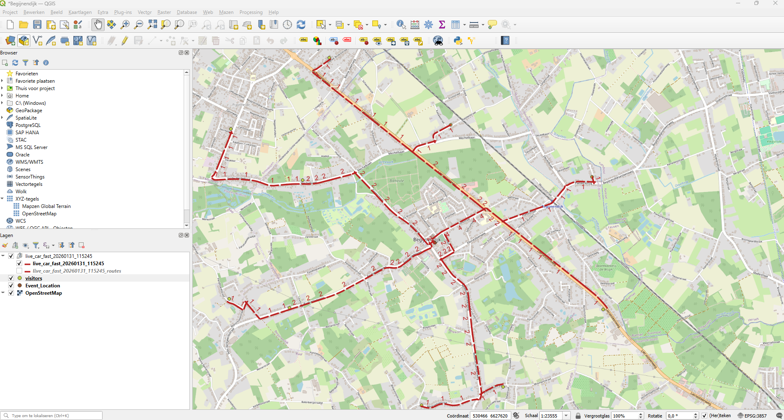This screenshot has width=784, height=420.
Task: Open the Kaartlagen menu
Action: (x=80, y=12)
